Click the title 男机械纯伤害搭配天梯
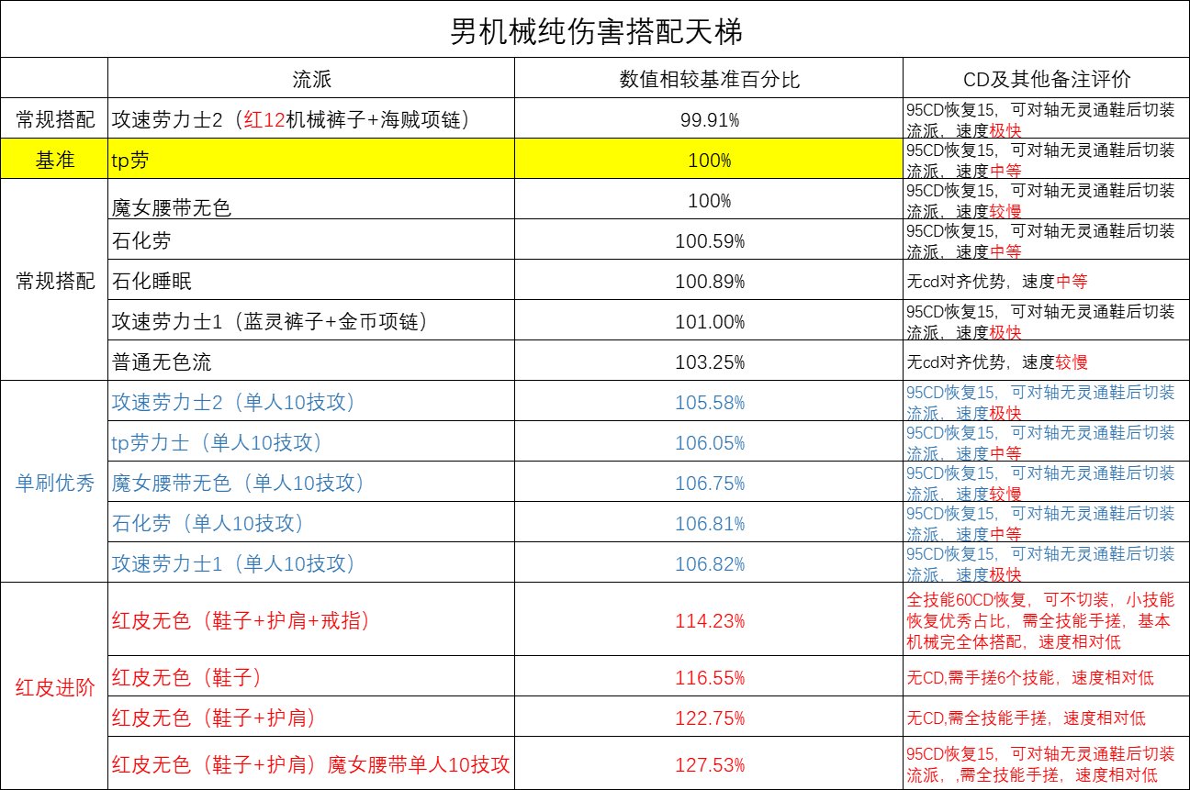Image resolution: width=1190 pixels, height=790 pixels. pos(595,32)
